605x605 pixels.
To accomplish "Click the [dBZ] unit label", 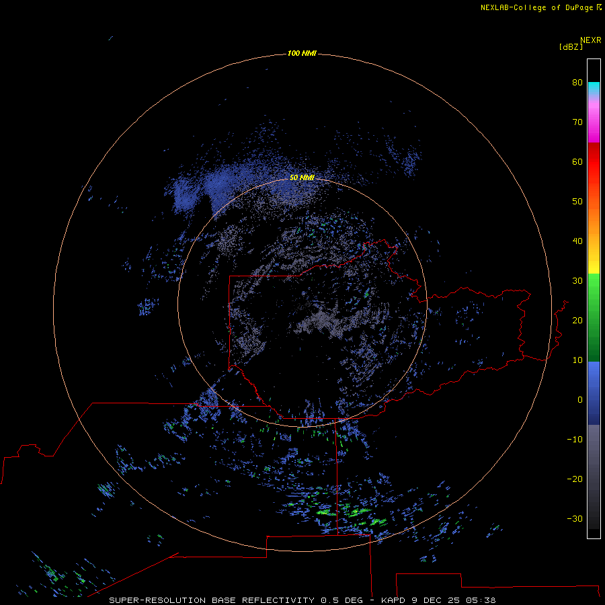I will tap(571, 46).
